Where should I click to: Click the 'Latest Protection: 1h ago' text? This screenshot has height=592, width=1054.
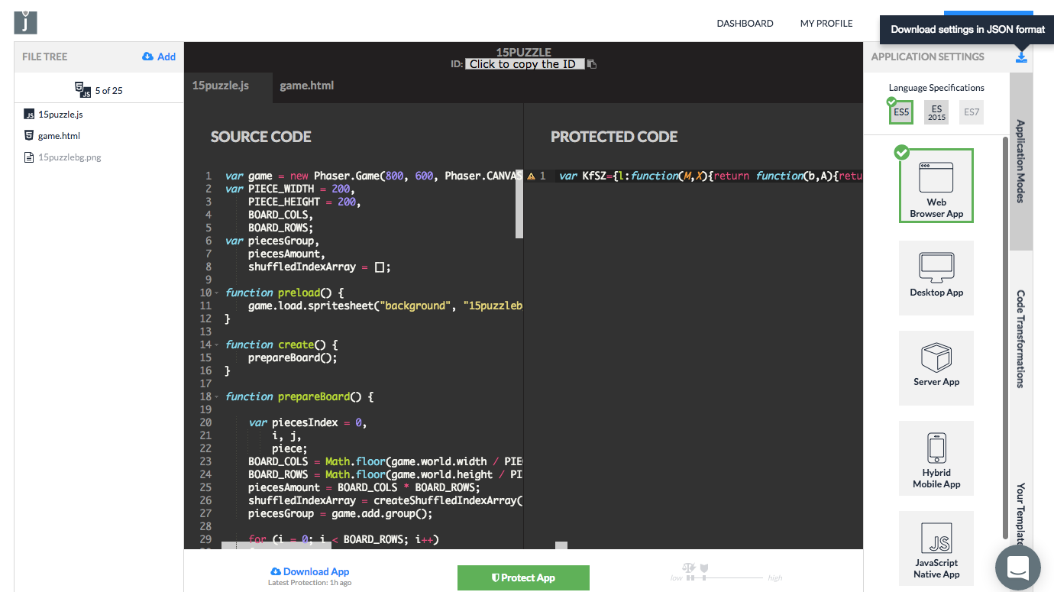pyautogui.click(x=309, y=583)
